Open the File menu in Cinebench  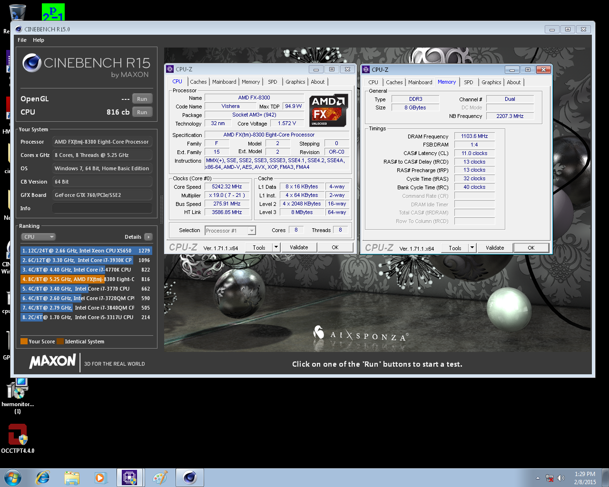coord(22,40)
